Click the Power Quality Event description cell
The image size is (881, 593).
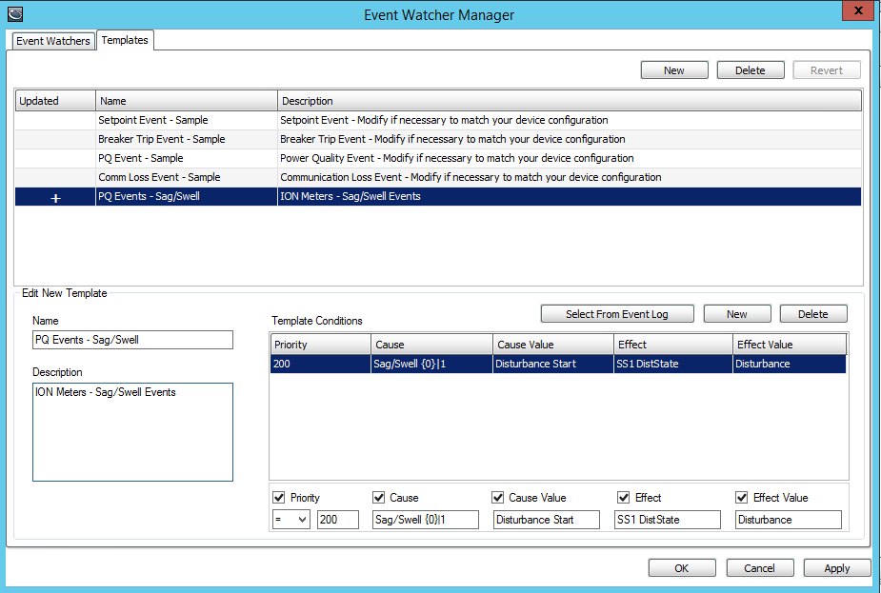(570, 158)
